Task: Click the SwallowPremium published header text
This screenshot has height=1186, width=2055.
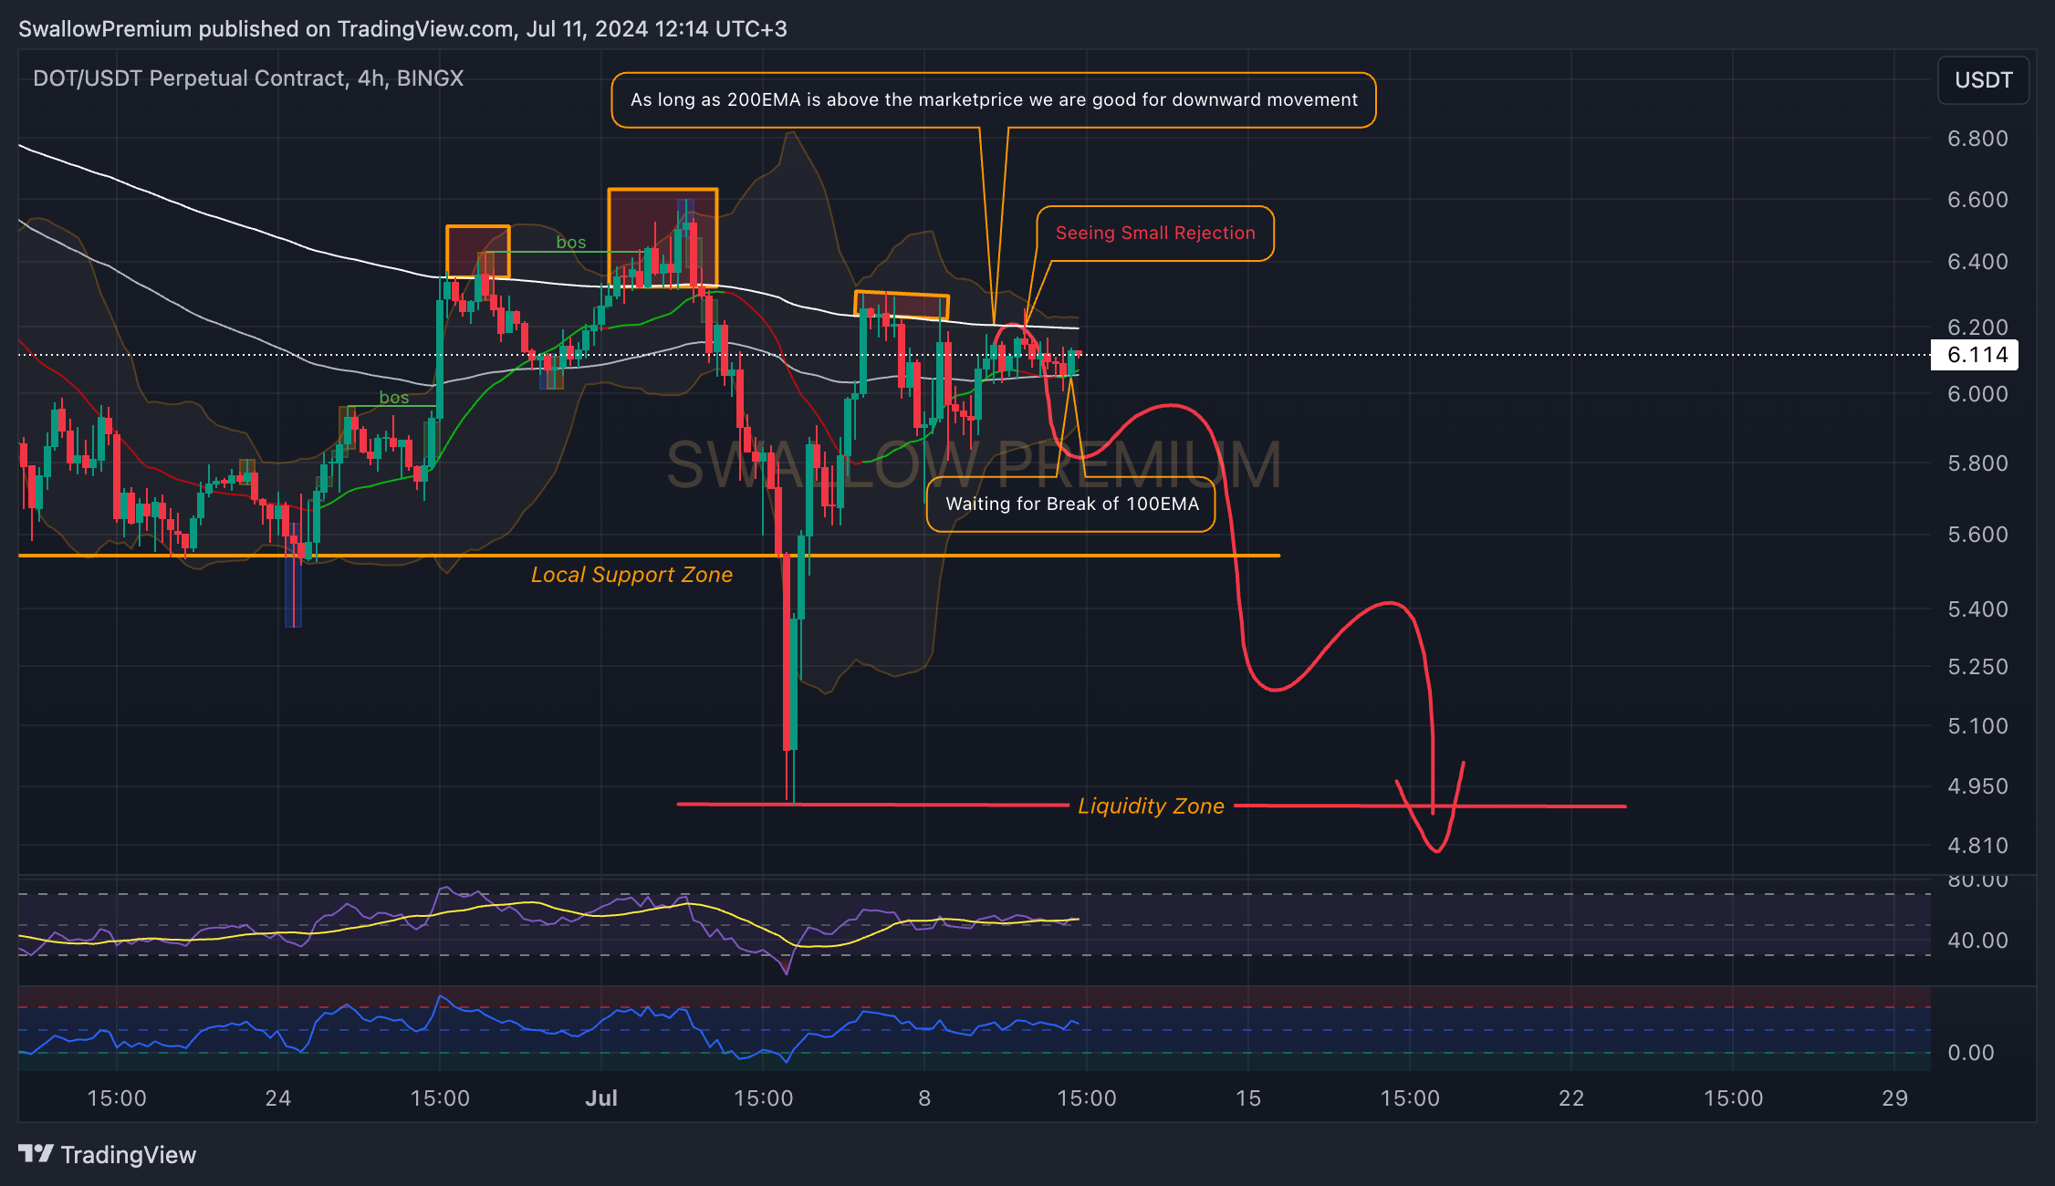Action: point(402,29)
